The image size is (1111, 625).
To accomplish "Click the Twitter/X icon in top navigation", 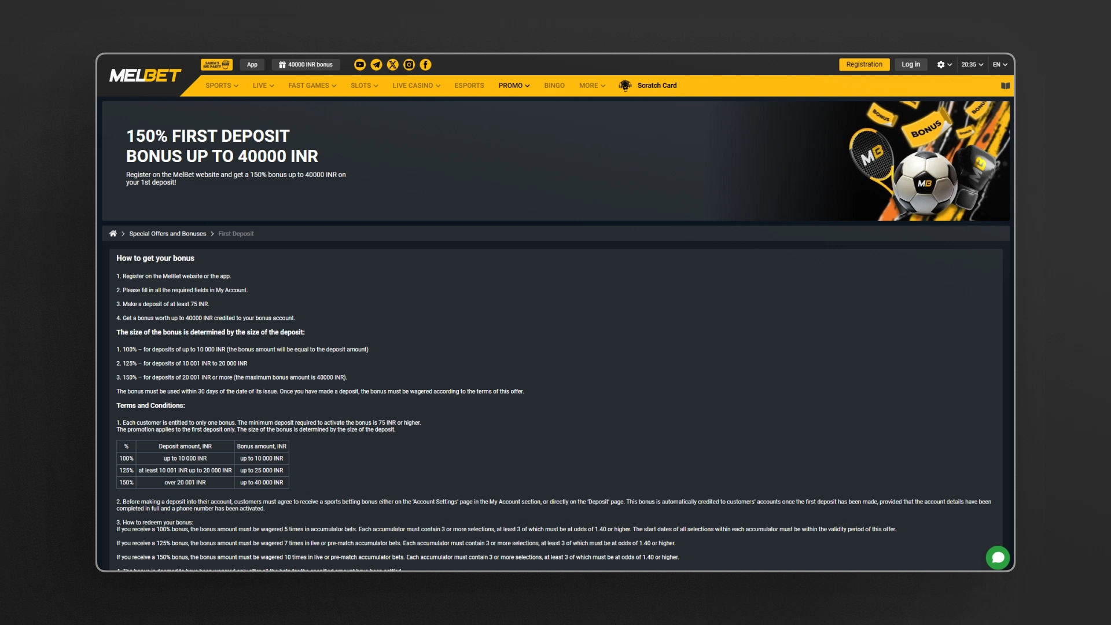I will [x=392, y=64].
